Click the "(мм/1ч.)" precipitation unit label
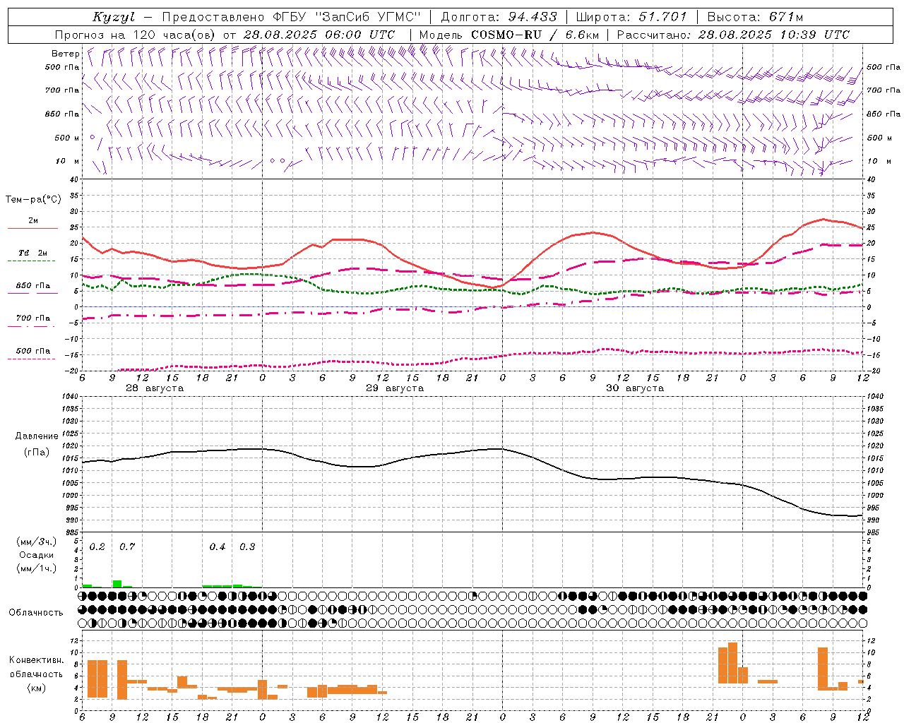The width and height of the screenshot is (904, 723). [x=36, y=568]
